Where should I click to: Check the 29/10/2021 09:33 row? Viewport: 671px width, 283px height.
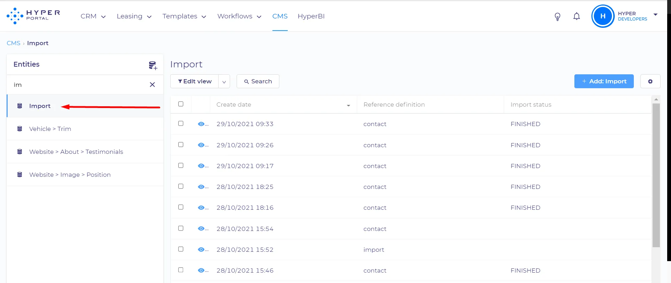click(181, 123)
